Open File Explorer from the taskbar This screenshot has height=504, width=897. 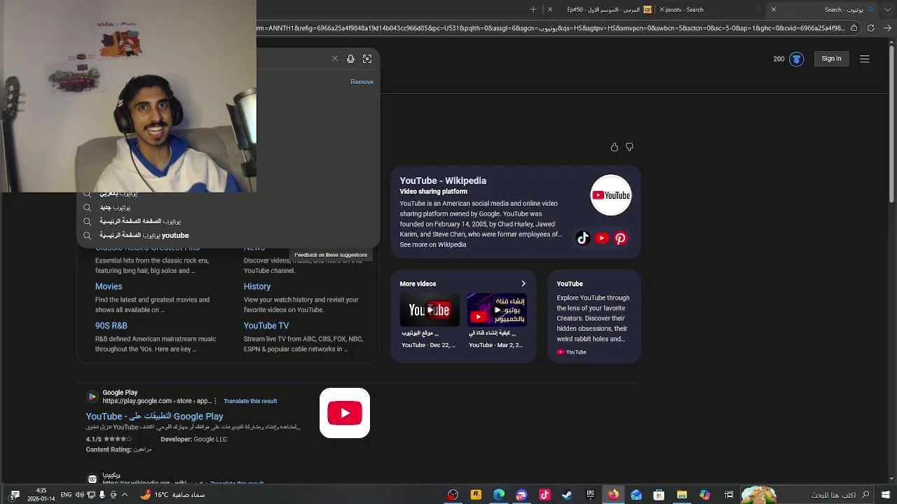pos(682,495)
